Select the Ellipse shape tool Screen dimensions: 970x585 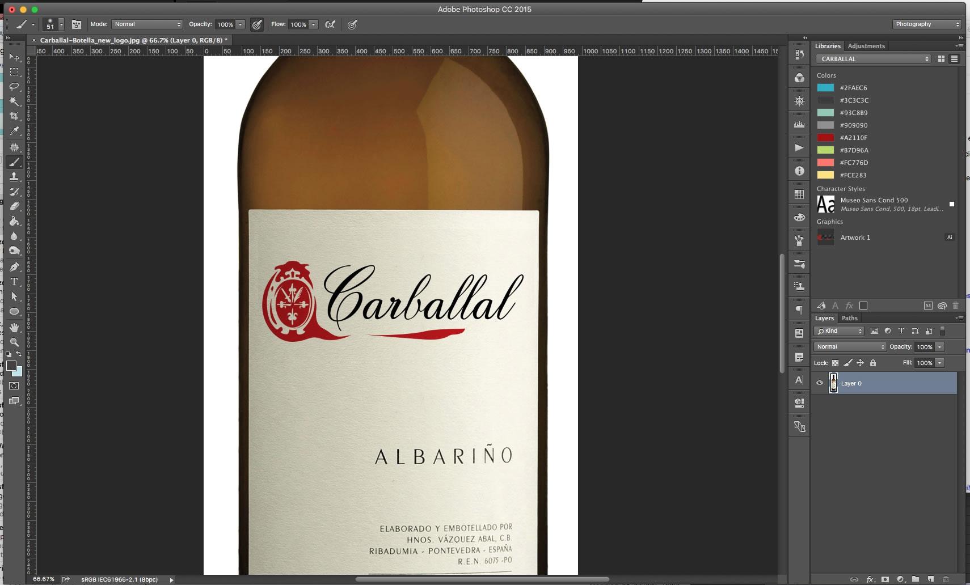click(x=14, y=311)
